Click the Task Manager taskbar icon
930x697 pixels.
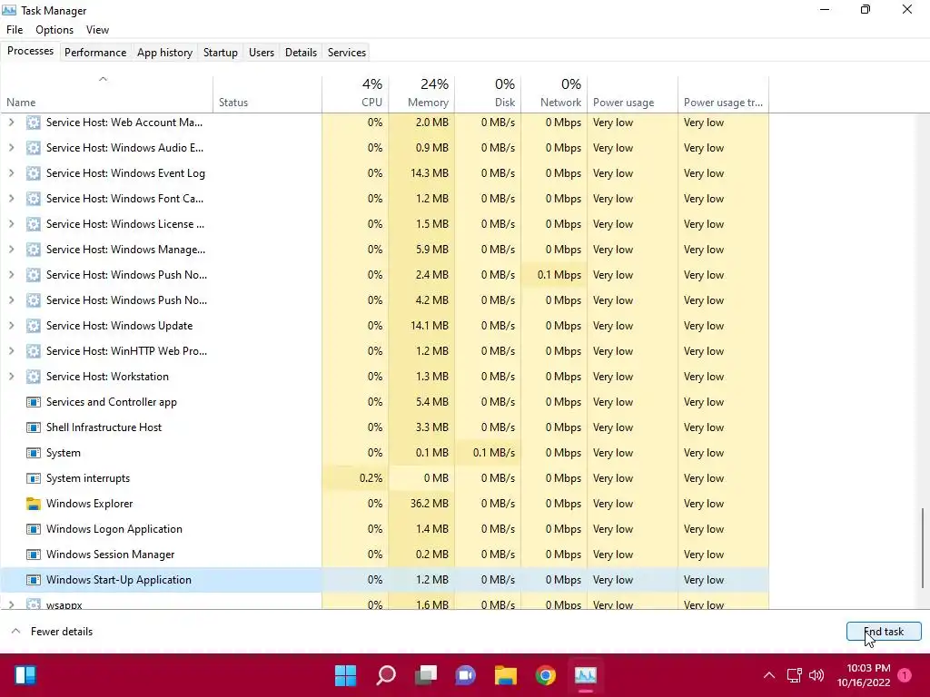coord(586,675)
